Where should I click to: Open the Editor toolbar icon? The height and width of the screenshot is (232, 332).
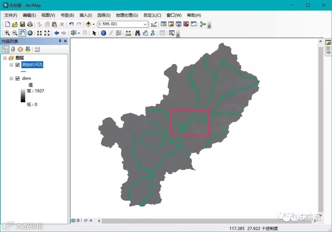click(154, 24)
